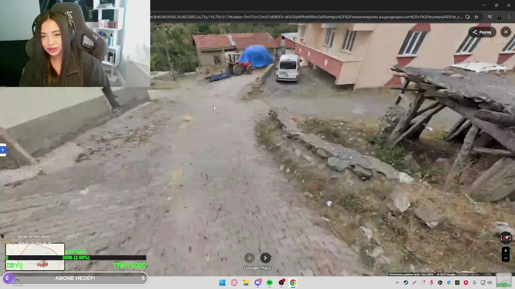Open the Gizlilik privacy link

487,275
